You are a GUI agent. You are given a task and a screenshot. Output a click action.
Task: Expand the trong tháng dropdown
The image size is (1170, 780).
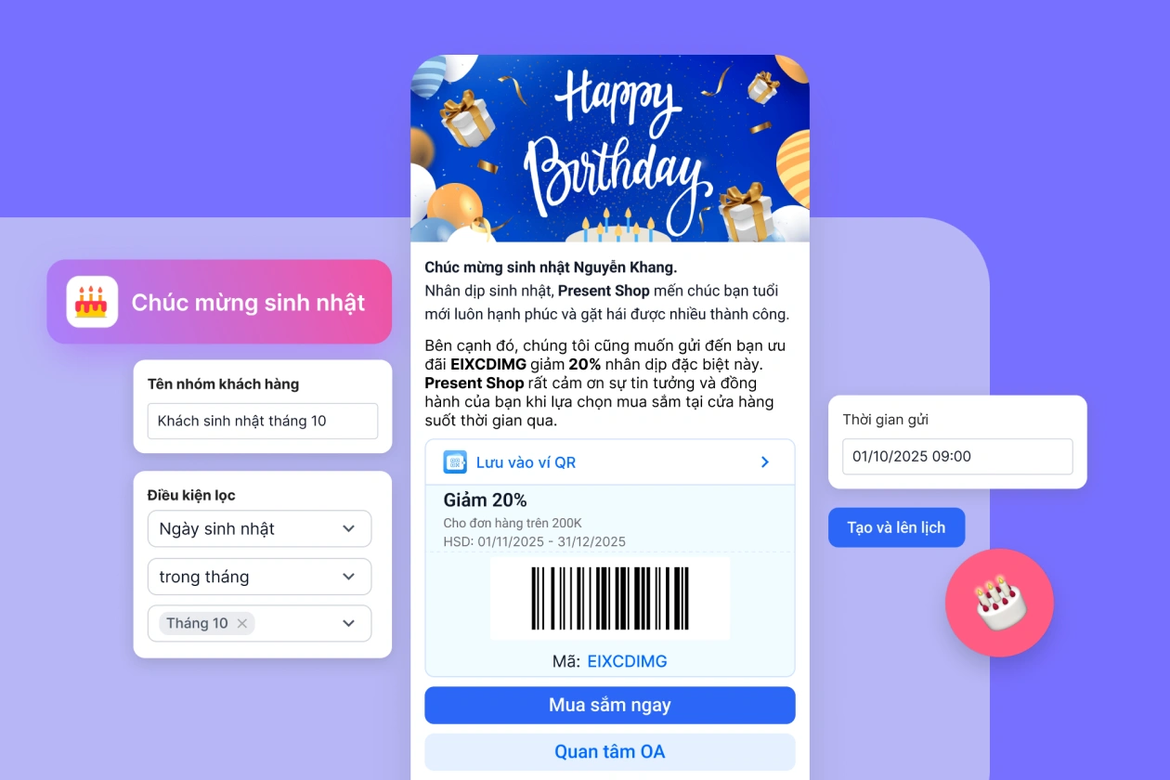pos(259,577)
